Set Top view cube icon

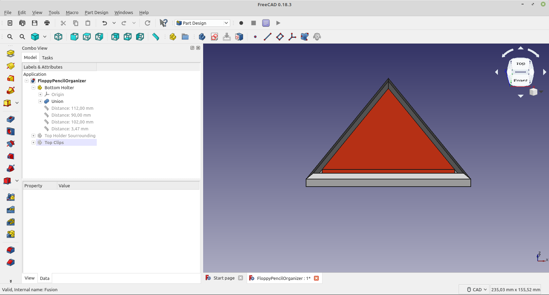pyautogui.click(x=87, y=37)
